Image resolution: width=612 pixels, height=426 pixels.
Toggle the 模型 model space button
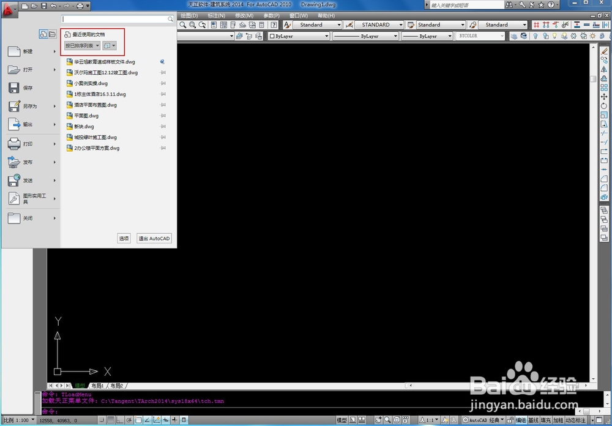pyautogui.click(x=342, y=420)
